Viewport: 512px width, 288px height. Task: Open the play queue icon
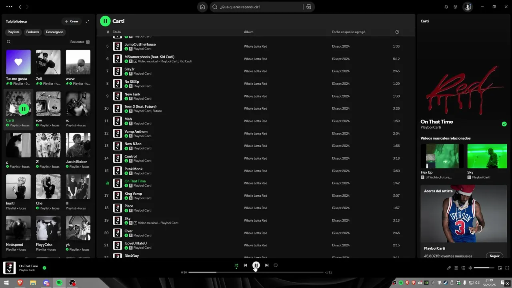coord(456,268)
